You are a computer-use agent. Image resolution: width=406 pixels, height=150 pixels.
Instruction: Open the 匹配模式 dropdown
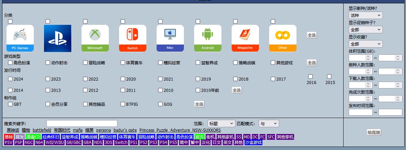(269, 124)
